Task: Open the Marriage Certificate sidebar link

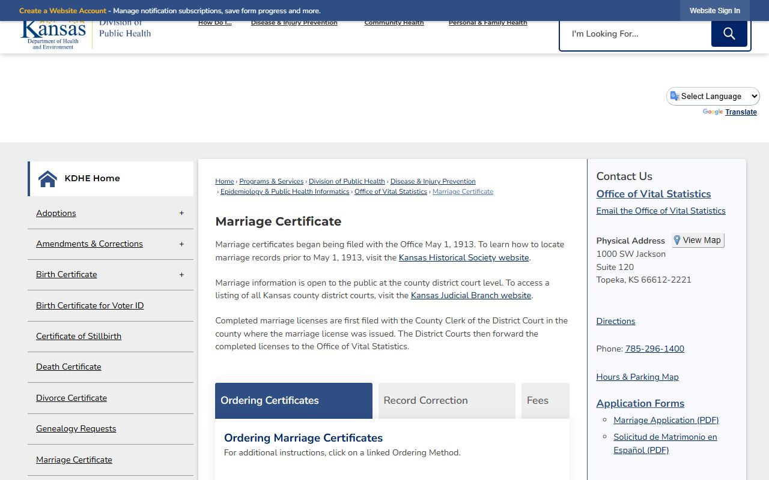Action: 74,460
